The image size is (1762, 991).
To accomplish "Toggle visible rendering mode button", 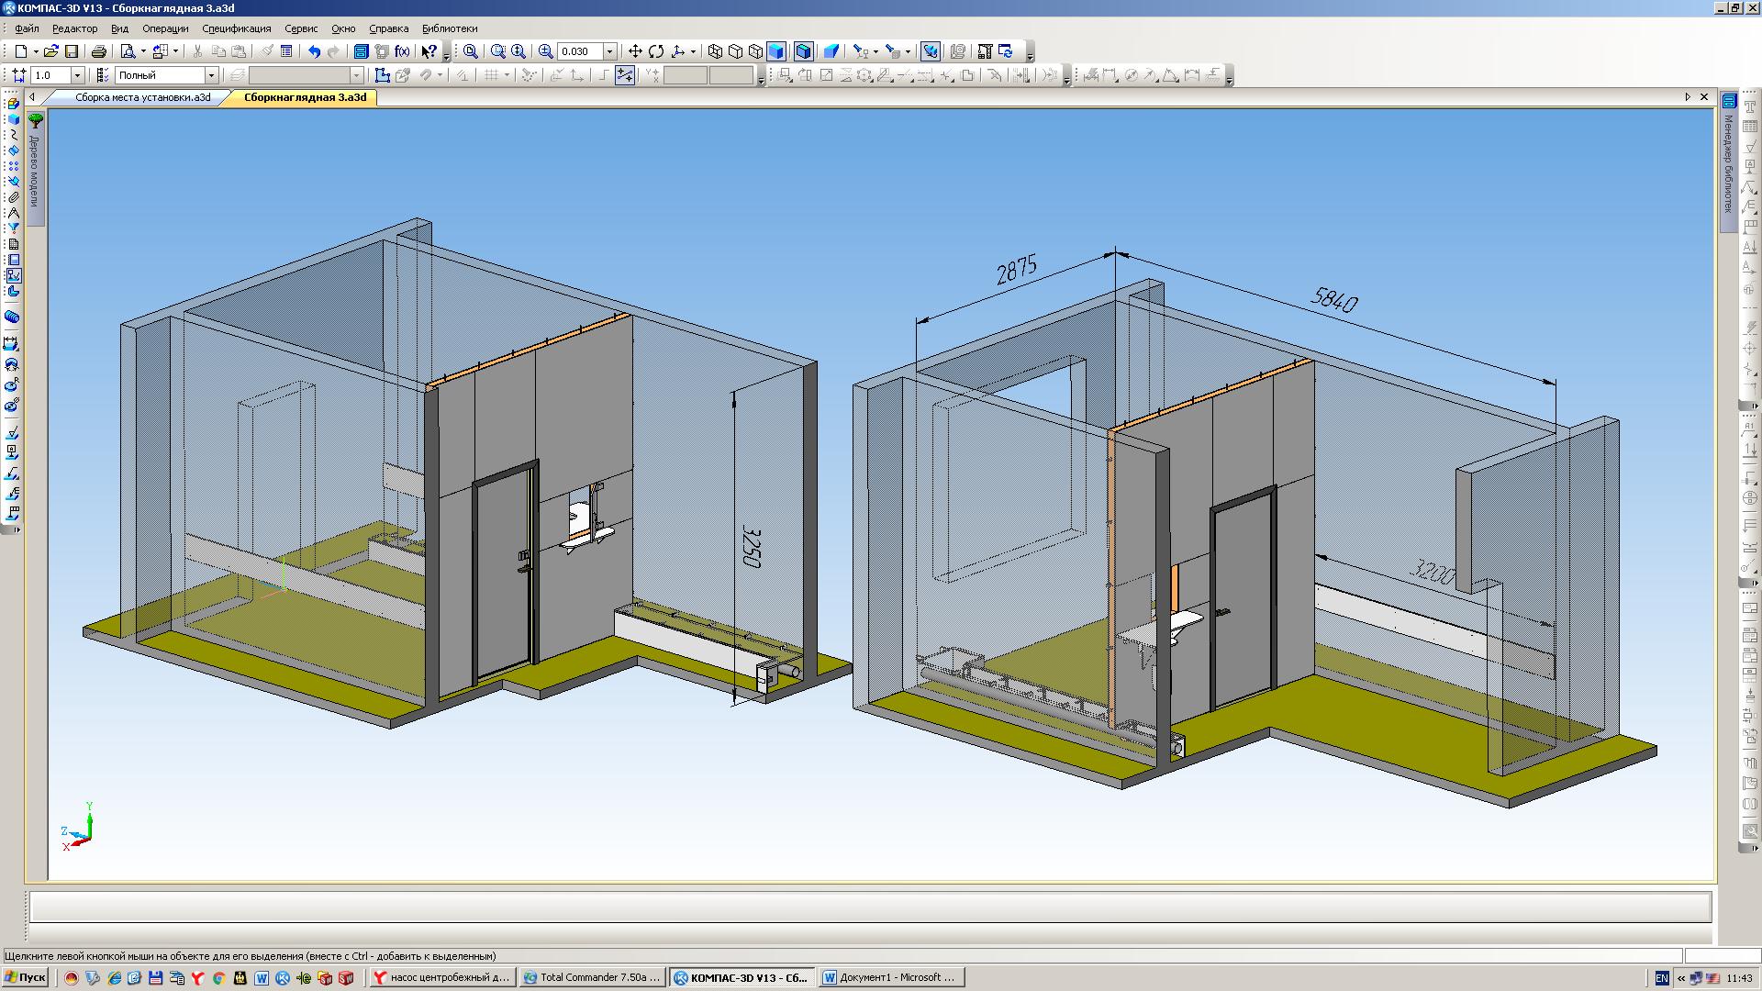I will coord(801,50).
